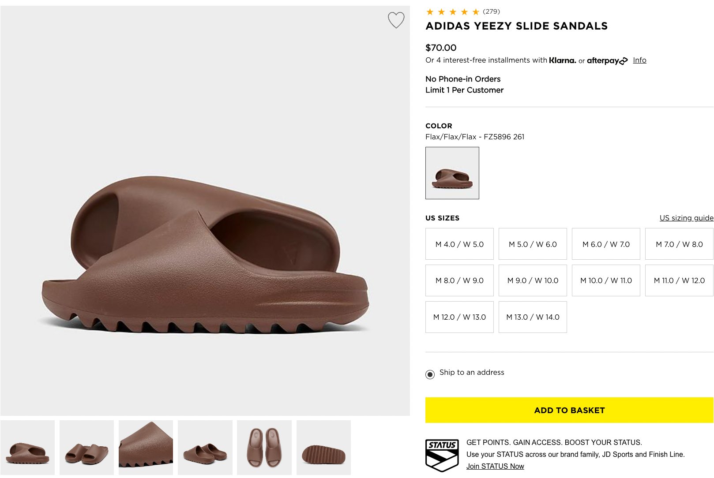Open the rear-angle pair thumbnail

[205, 448]
